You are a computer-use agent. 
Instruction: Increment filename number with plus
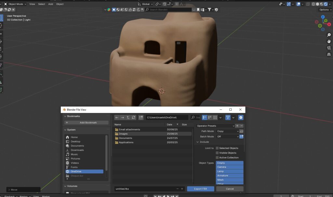coord(182,189)
